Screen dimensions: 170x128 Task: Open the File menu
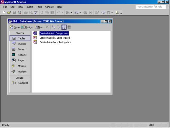5,7
